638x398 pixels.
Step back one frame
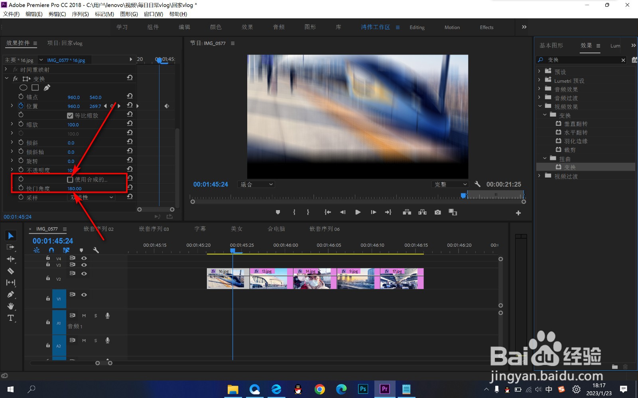coord(343,212)
